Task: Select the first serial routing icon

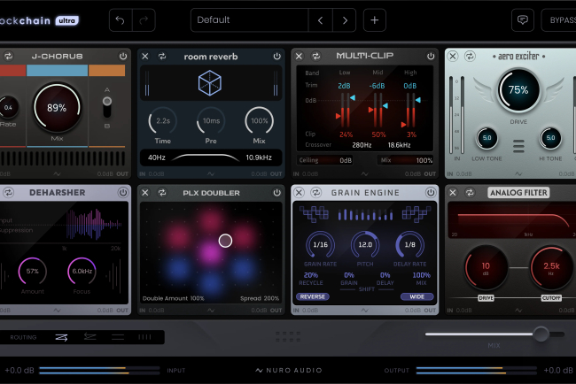Action: (61, 337)
